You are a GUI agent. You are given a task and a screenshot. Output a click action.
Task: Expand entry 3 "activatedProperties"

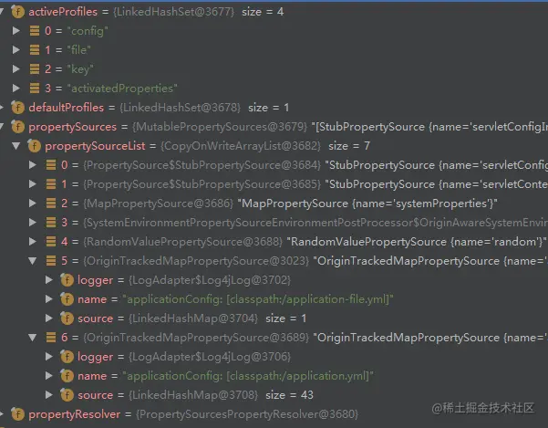[x=16, y=89]
